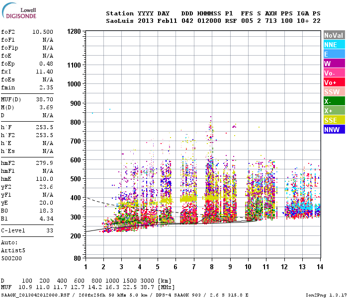Click the SAA0K RSF filename footer text
Screen dimensions: 348x298
35,295
